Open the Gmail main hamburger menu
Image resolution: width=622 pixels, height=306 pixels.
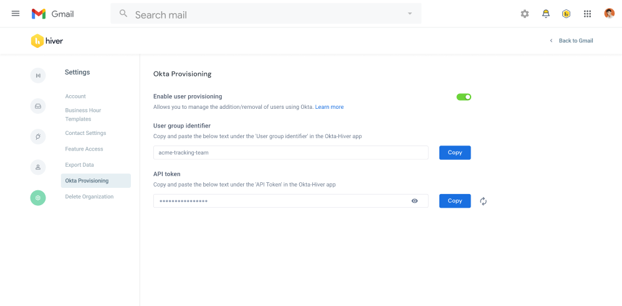click(x=16, y=14)
